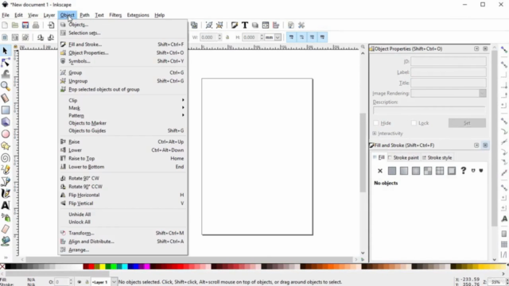
Task: Click the No paint X button
Action: (380, 171)
